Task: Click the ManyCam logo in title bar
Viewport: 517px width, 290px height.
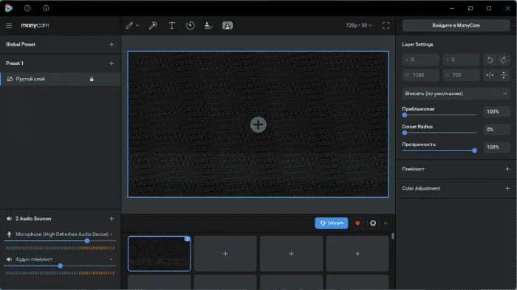Action: click(9, 8)
